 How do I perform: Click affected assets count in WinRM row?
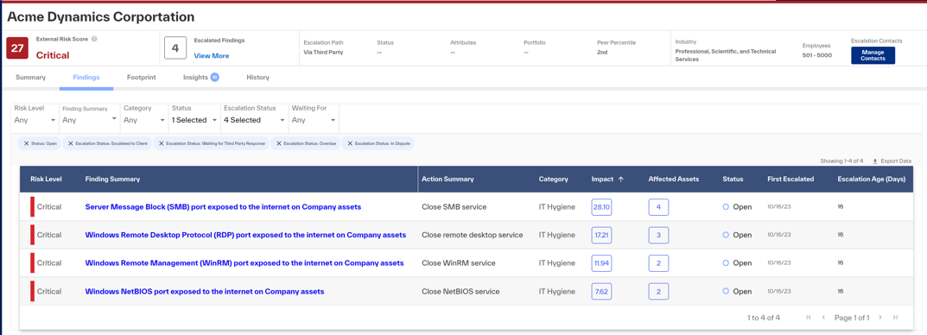coord(658,263)
